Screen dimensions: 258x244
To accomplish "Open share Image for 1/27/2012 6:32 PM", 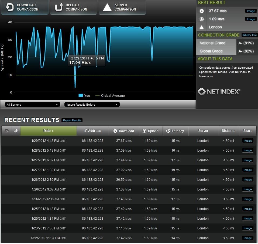I will click(x=248, y=160).
